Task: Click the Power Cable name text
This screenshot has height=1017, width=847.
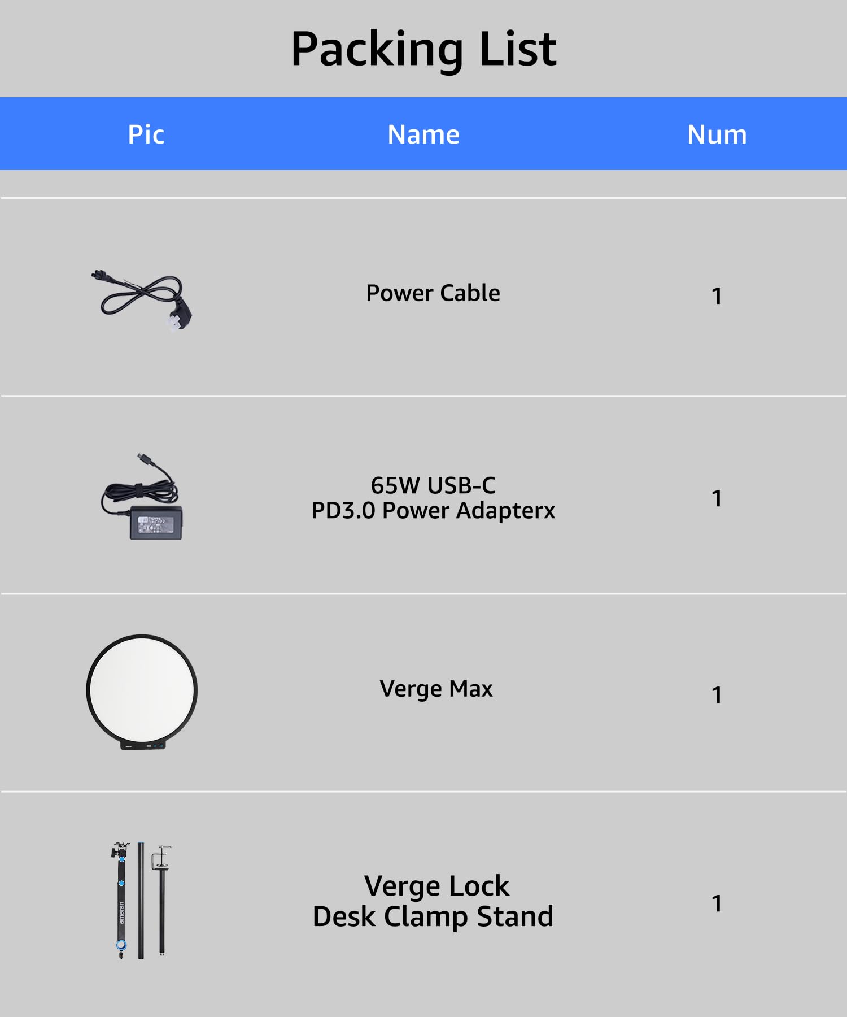Action: click(433, 293)
